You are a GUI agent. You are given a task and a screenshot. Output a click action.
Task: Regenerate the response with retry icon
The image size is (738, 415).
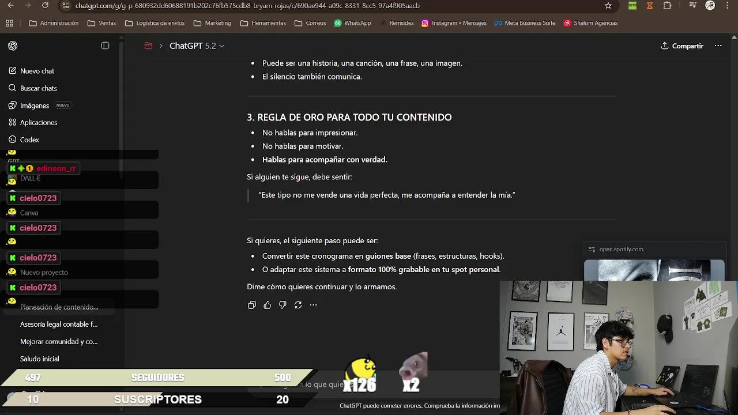(x=298, y=305)
